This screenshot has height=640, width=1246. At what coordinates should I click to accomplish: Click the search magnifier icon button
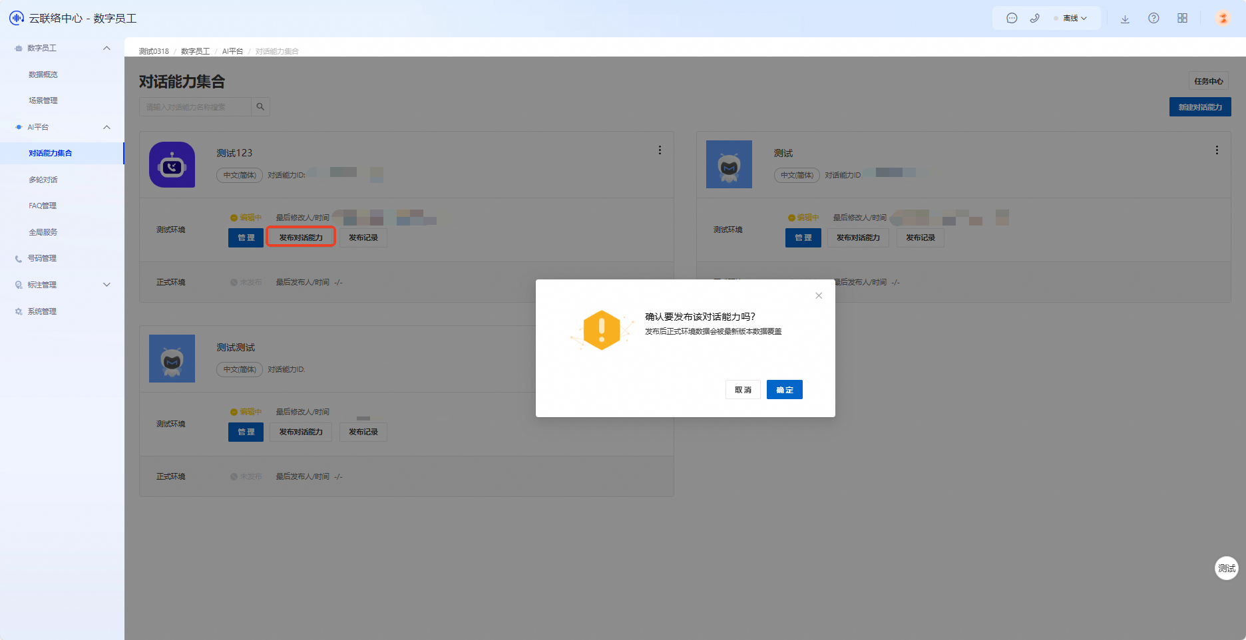click(x=260, y=107)
